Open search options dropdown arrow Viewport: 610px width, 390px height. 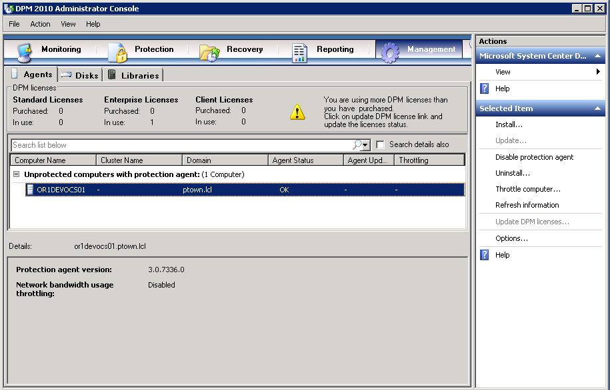[x=365, y=145]
